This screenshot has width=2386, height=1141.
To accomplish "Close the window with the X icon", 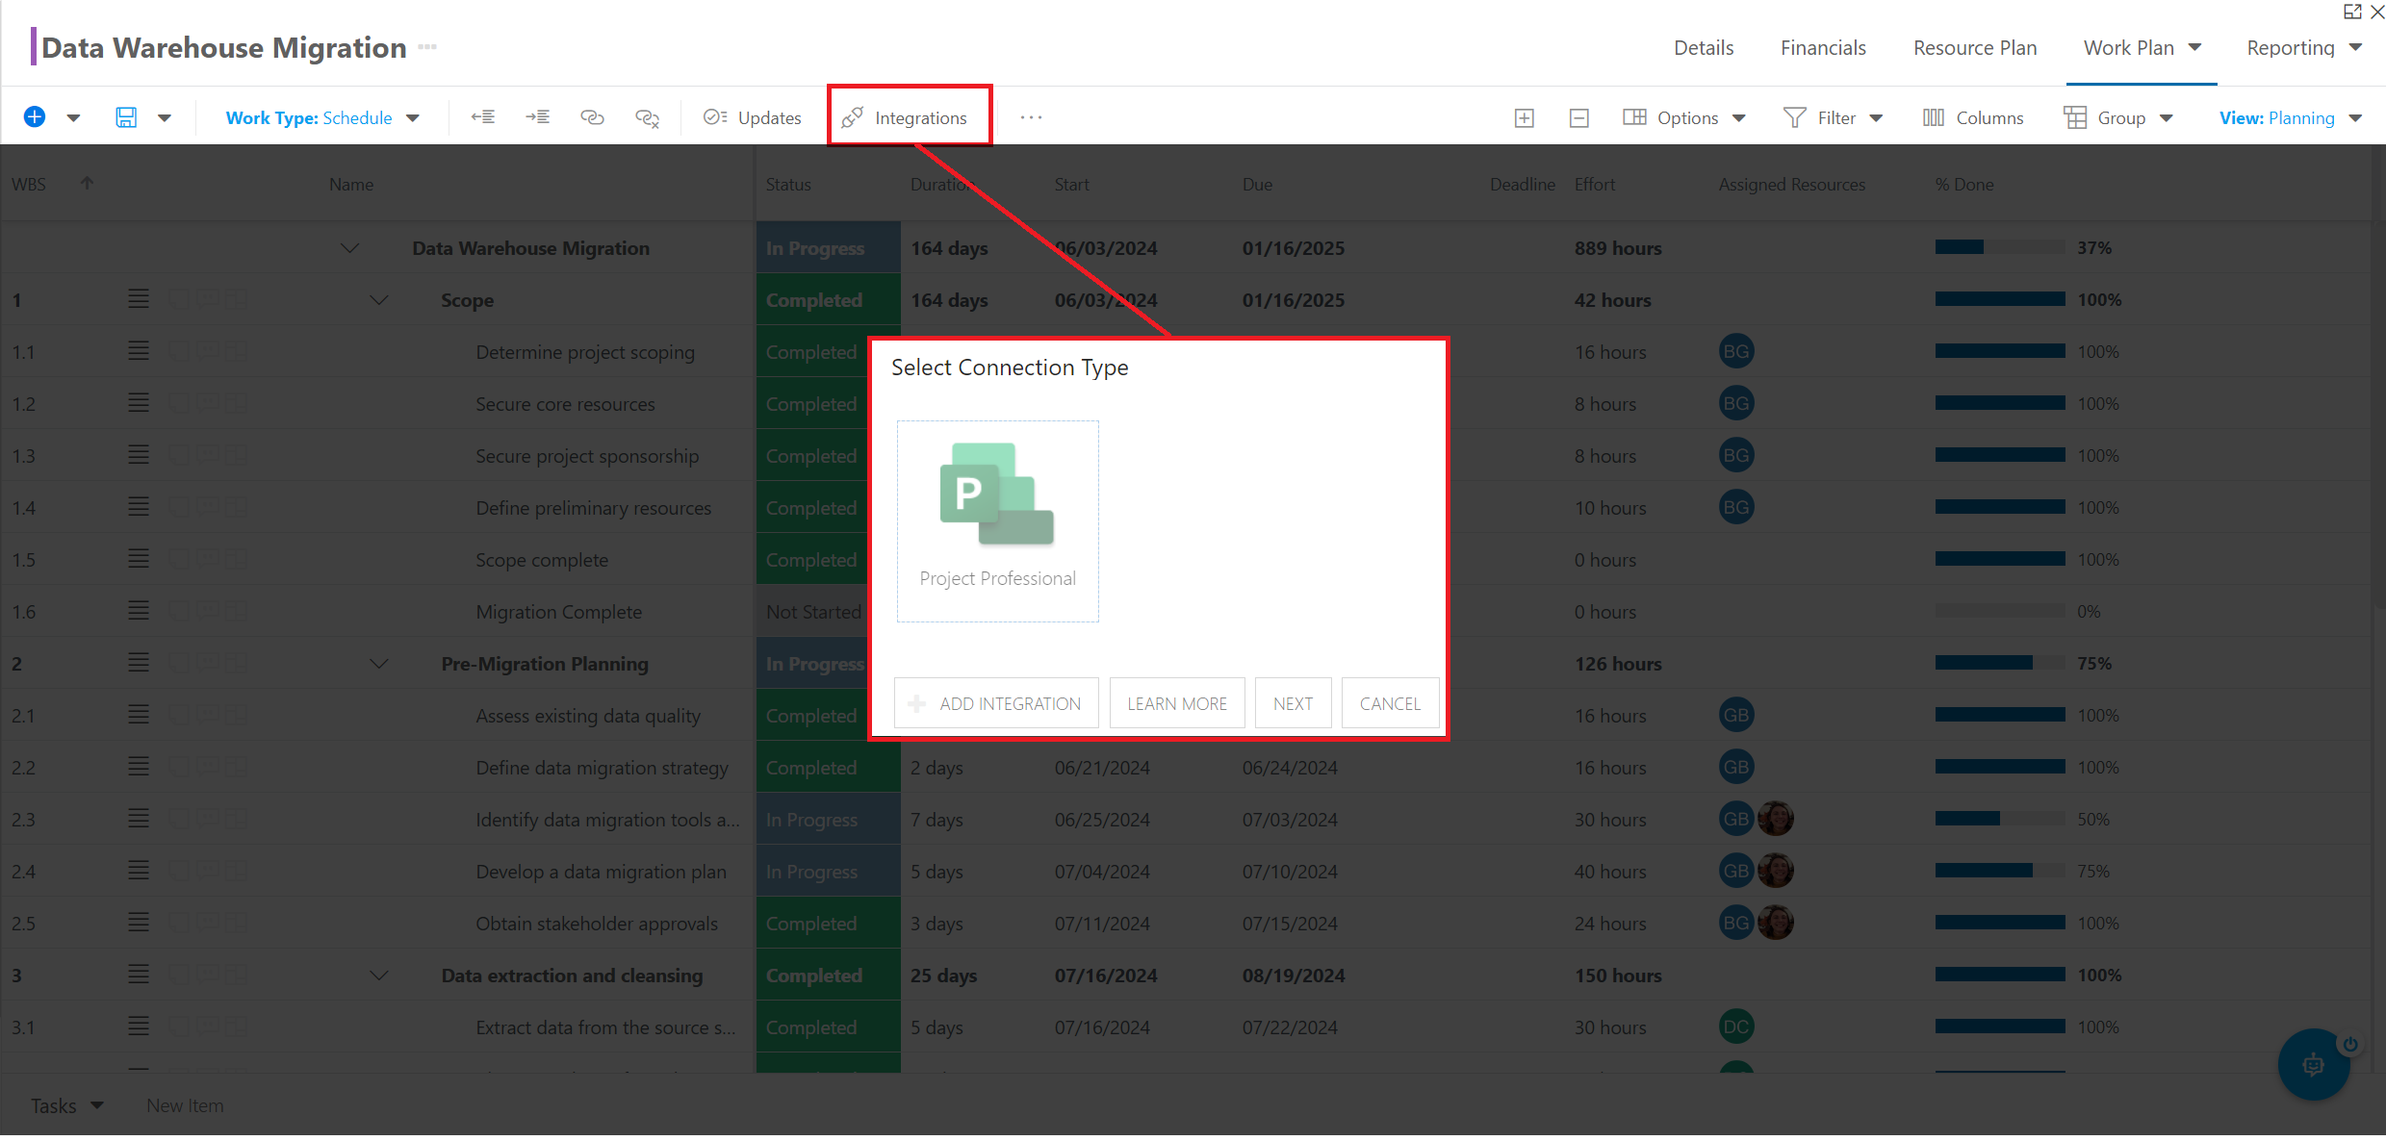I will tap(2376, 12).
